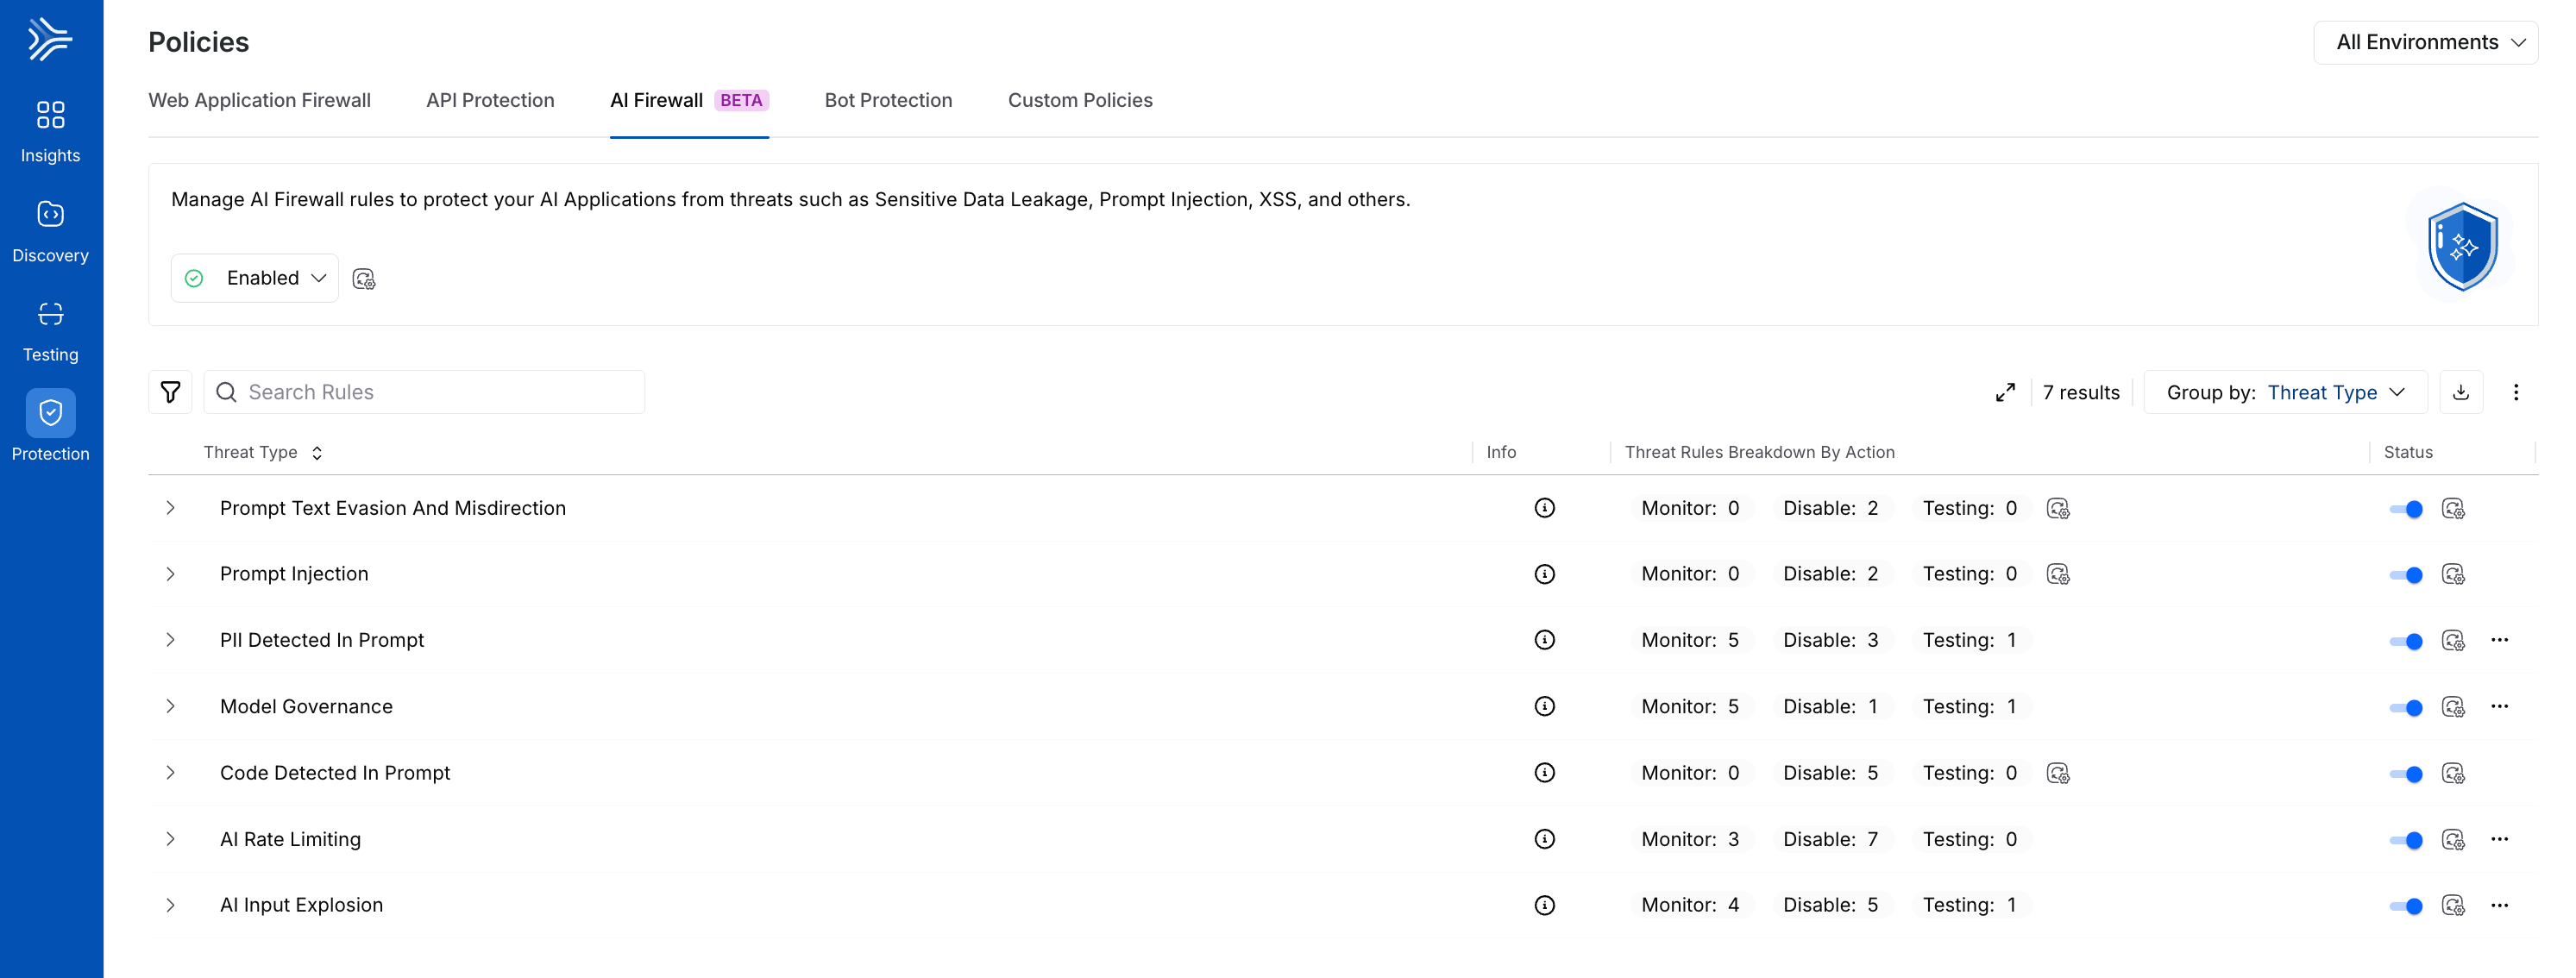2576x978 pixels.
Task: Sort by Threat Type column header
Action: coord(263,452)
